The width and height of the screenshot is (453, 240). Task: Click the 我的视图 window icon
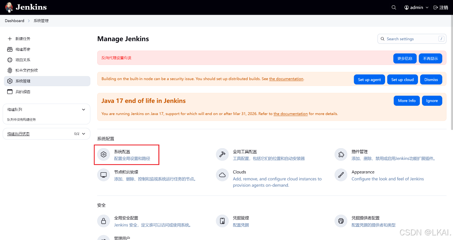point(10,92)
